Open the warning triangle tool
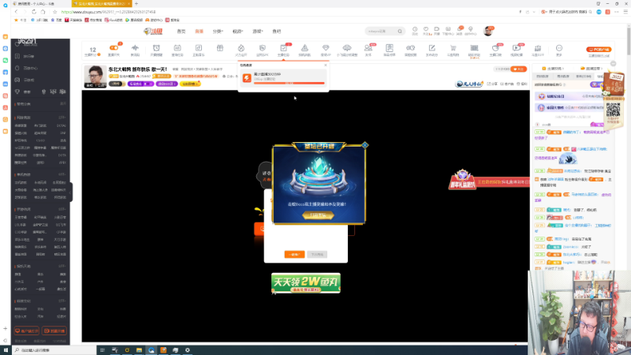The width and height of the screenshot is (631, 355). (304, 48)
